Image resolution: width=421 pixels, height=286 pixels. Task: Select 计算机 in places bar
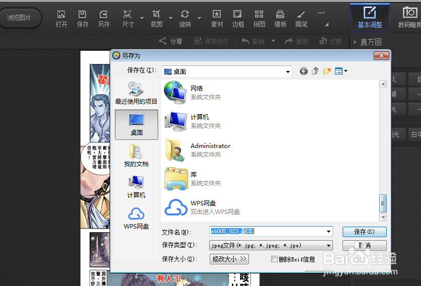tap(136, 186)
